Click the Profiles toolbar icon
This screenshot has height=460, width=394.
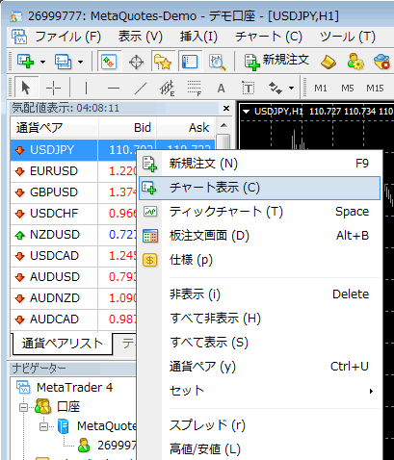pos(63,62)
